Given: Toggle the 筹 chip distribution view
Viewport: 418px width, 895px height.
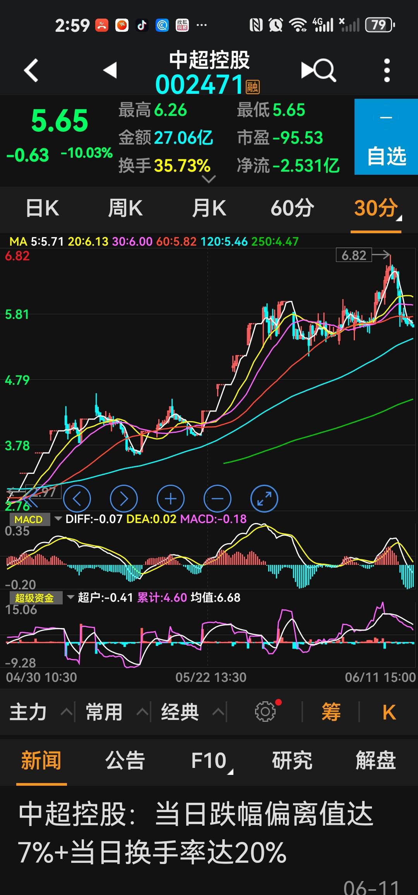Looking at the screenshot, I should pyautogui.click(x=331, y=712).
